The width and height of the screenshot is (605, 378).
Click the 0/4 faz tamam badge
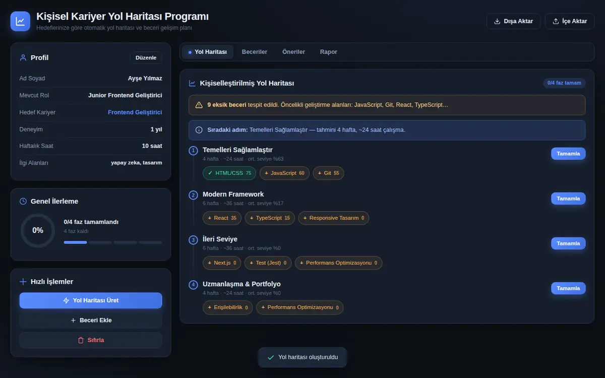564,83
